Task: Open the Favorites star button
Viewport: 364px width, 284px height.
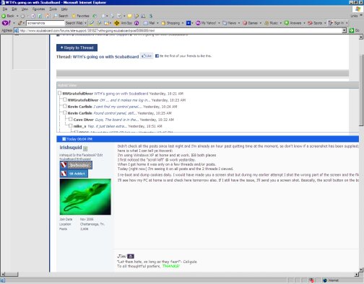Action: click(81, 16)
